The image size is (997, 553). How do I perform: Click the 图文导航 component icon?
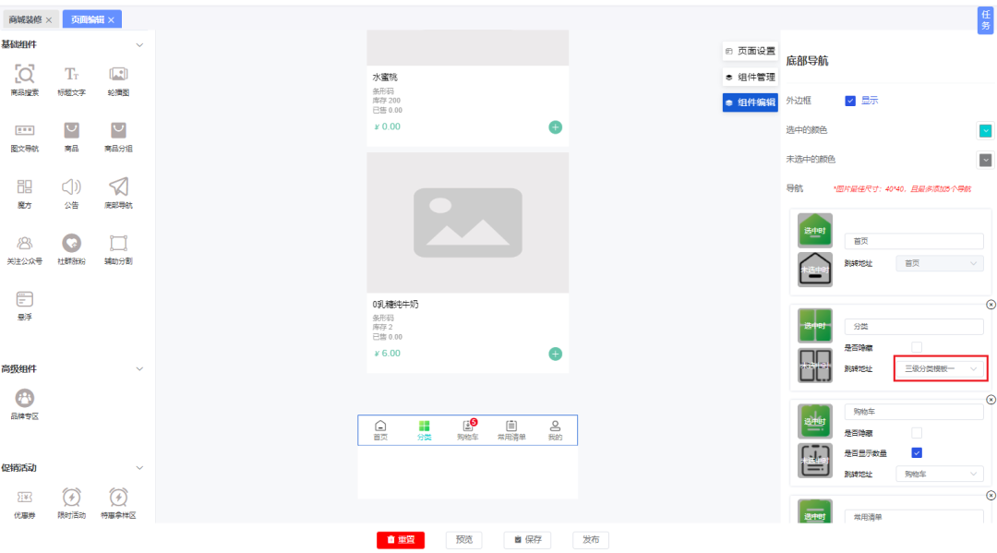pyautogui.click(x=25, y=134)
